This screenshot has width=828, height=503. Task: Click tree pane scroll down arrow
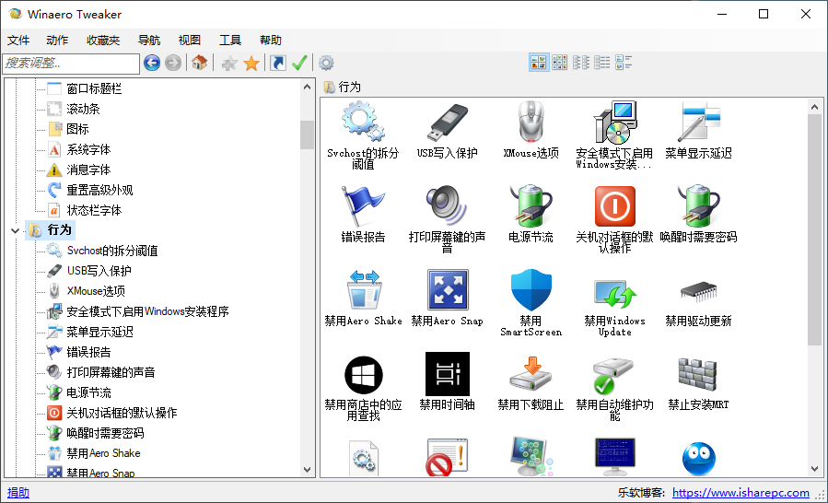pyautogui.click(x=308, y=469)
